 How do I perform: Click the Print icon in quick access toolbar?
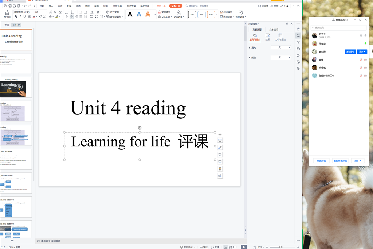[x=14, y=6]
